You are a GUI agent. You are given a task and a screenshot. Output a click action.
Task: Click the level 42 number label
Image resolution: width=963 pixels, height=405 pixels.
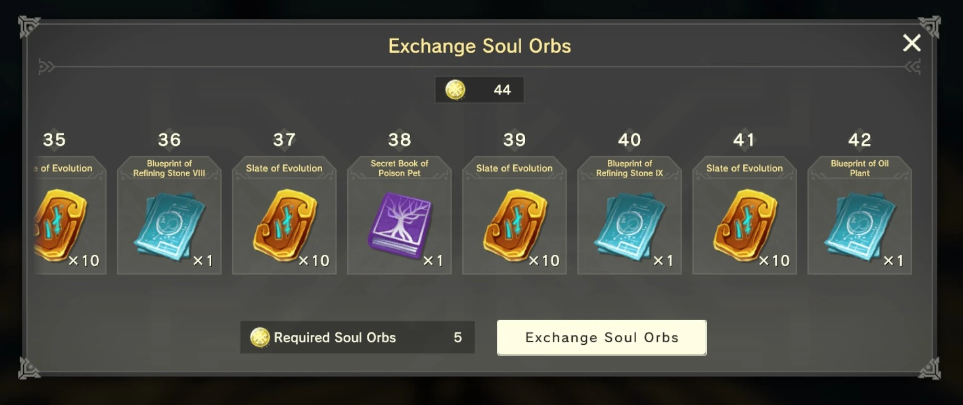coord(859,140)
